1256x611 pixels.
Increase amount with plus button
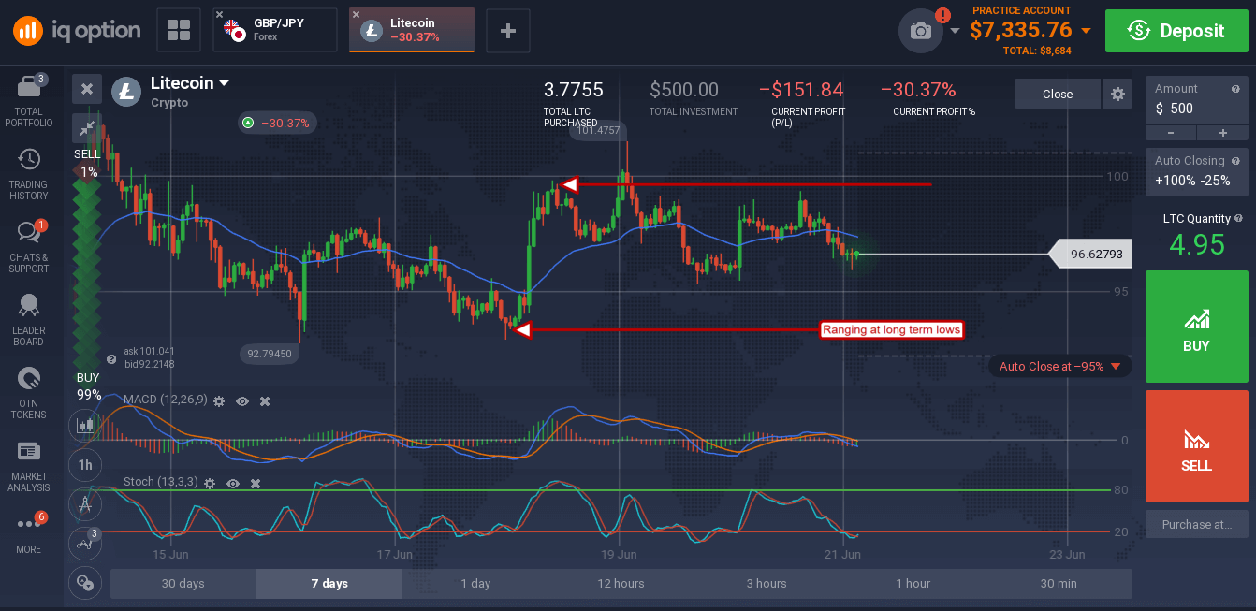(1222, 133)
